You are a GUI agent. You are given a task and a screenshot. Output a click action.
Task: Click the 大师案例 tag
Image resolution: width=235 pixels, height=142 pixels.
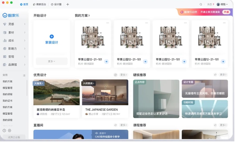[x=88, y=83]
